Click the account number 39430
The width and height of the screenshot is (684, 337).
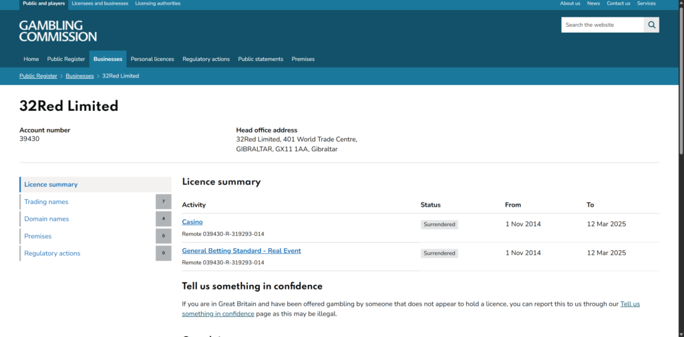point(29,139)
